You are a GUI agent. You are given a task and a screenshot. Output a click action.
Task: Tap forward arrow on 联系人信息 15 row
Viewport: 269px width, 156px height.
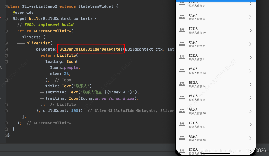click(251, 98)
